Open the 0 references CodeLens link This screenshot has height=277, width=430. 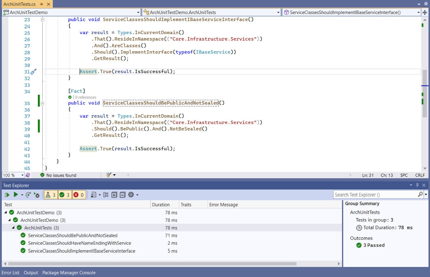tap(86, 97)
